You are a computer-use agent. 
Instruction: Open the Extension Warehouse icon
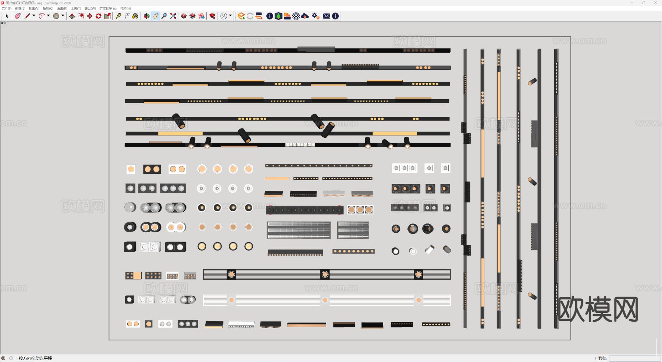pos(193,16)
